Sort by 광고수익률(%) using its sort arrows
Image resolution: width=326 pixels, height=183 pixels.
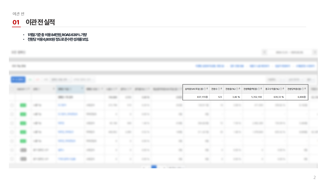coord(283,88)
